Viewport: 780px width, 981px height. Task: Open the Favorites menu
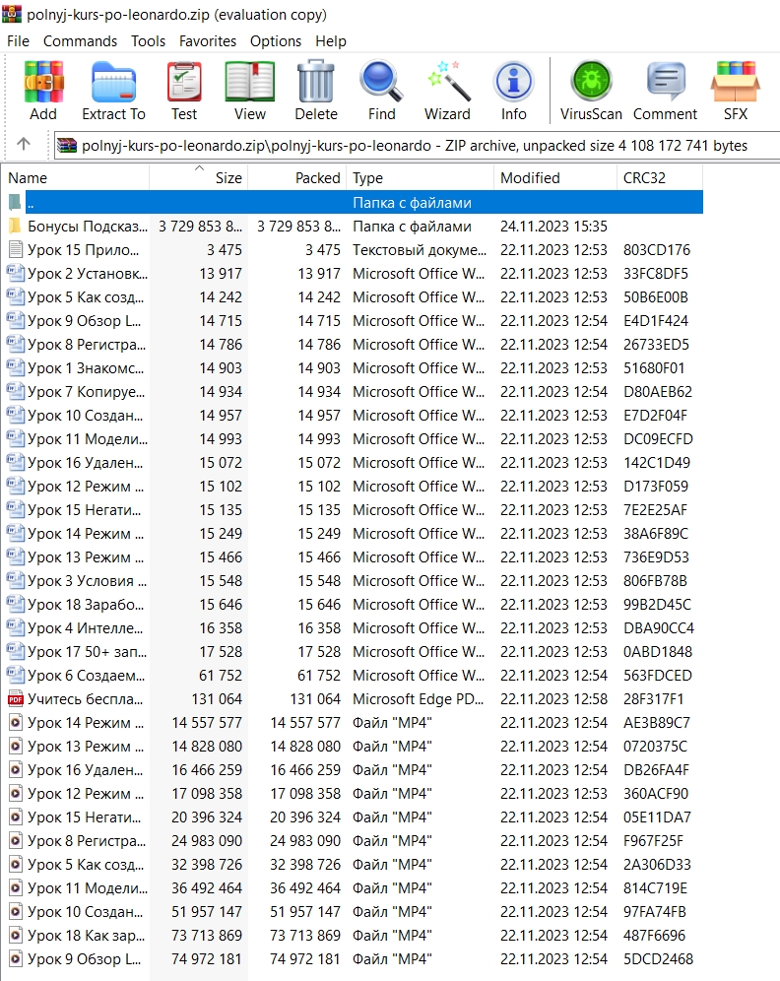[x=208, y=41]
